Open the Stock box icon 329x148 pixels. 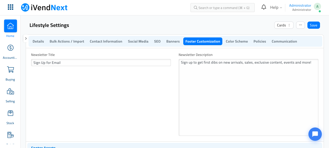[x=11, y=113]
